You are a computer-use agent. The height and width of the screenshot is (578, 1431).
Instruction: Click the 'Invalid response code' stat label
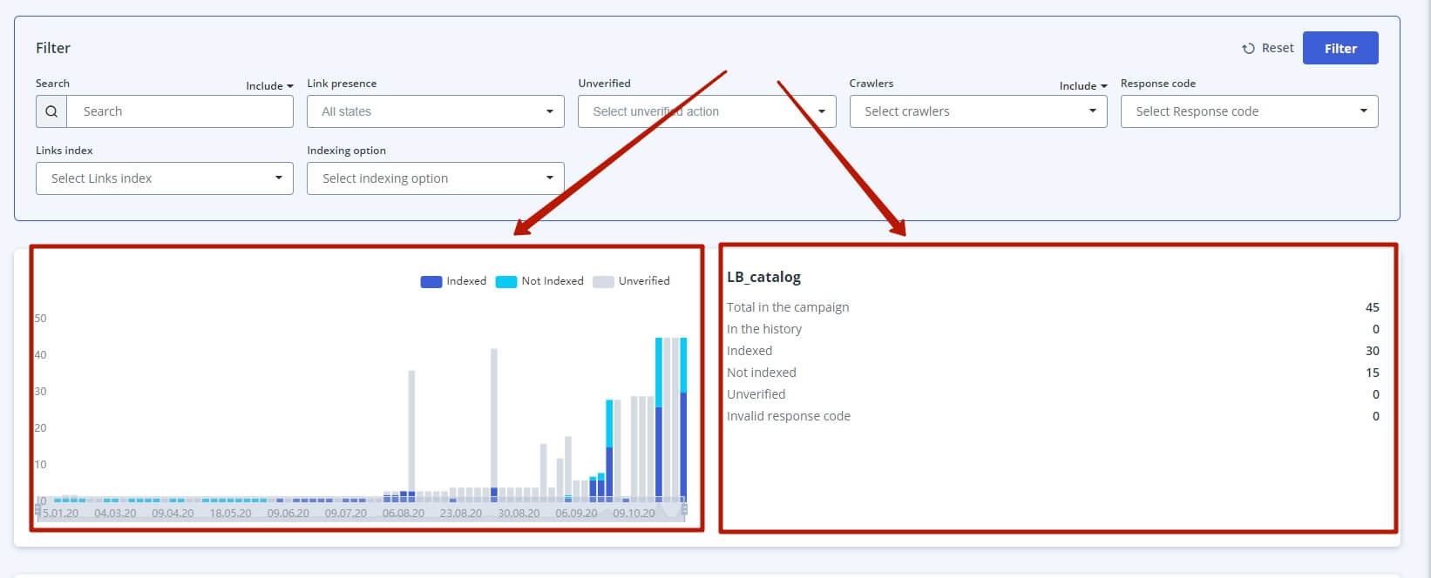(789, 416)
